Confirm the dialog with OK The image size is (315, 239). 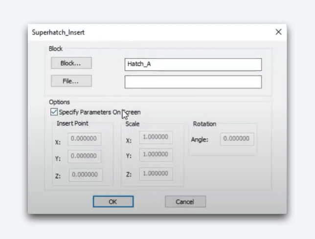coord(113,201)
